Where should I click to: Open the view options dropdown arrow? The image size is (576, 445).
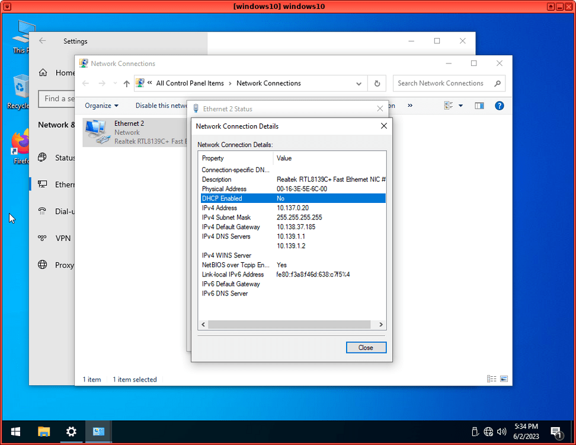(460, 106)
